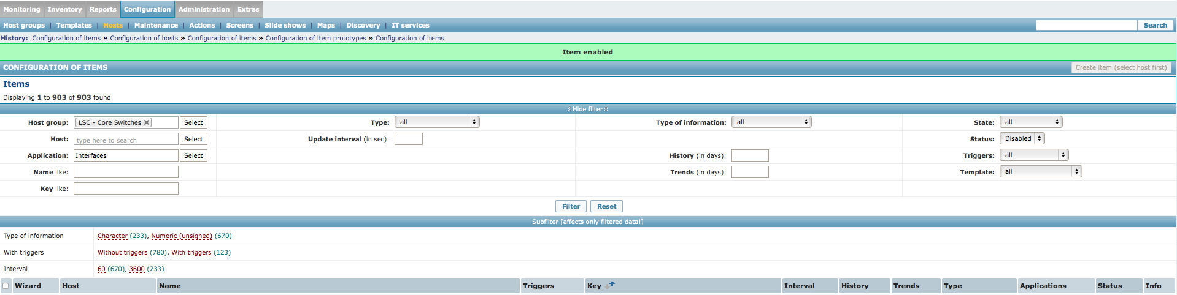Screen dimensions: 1177x295
Task: Apply the Numeric (unsigned) subfilter
Action: coord(182,236)
